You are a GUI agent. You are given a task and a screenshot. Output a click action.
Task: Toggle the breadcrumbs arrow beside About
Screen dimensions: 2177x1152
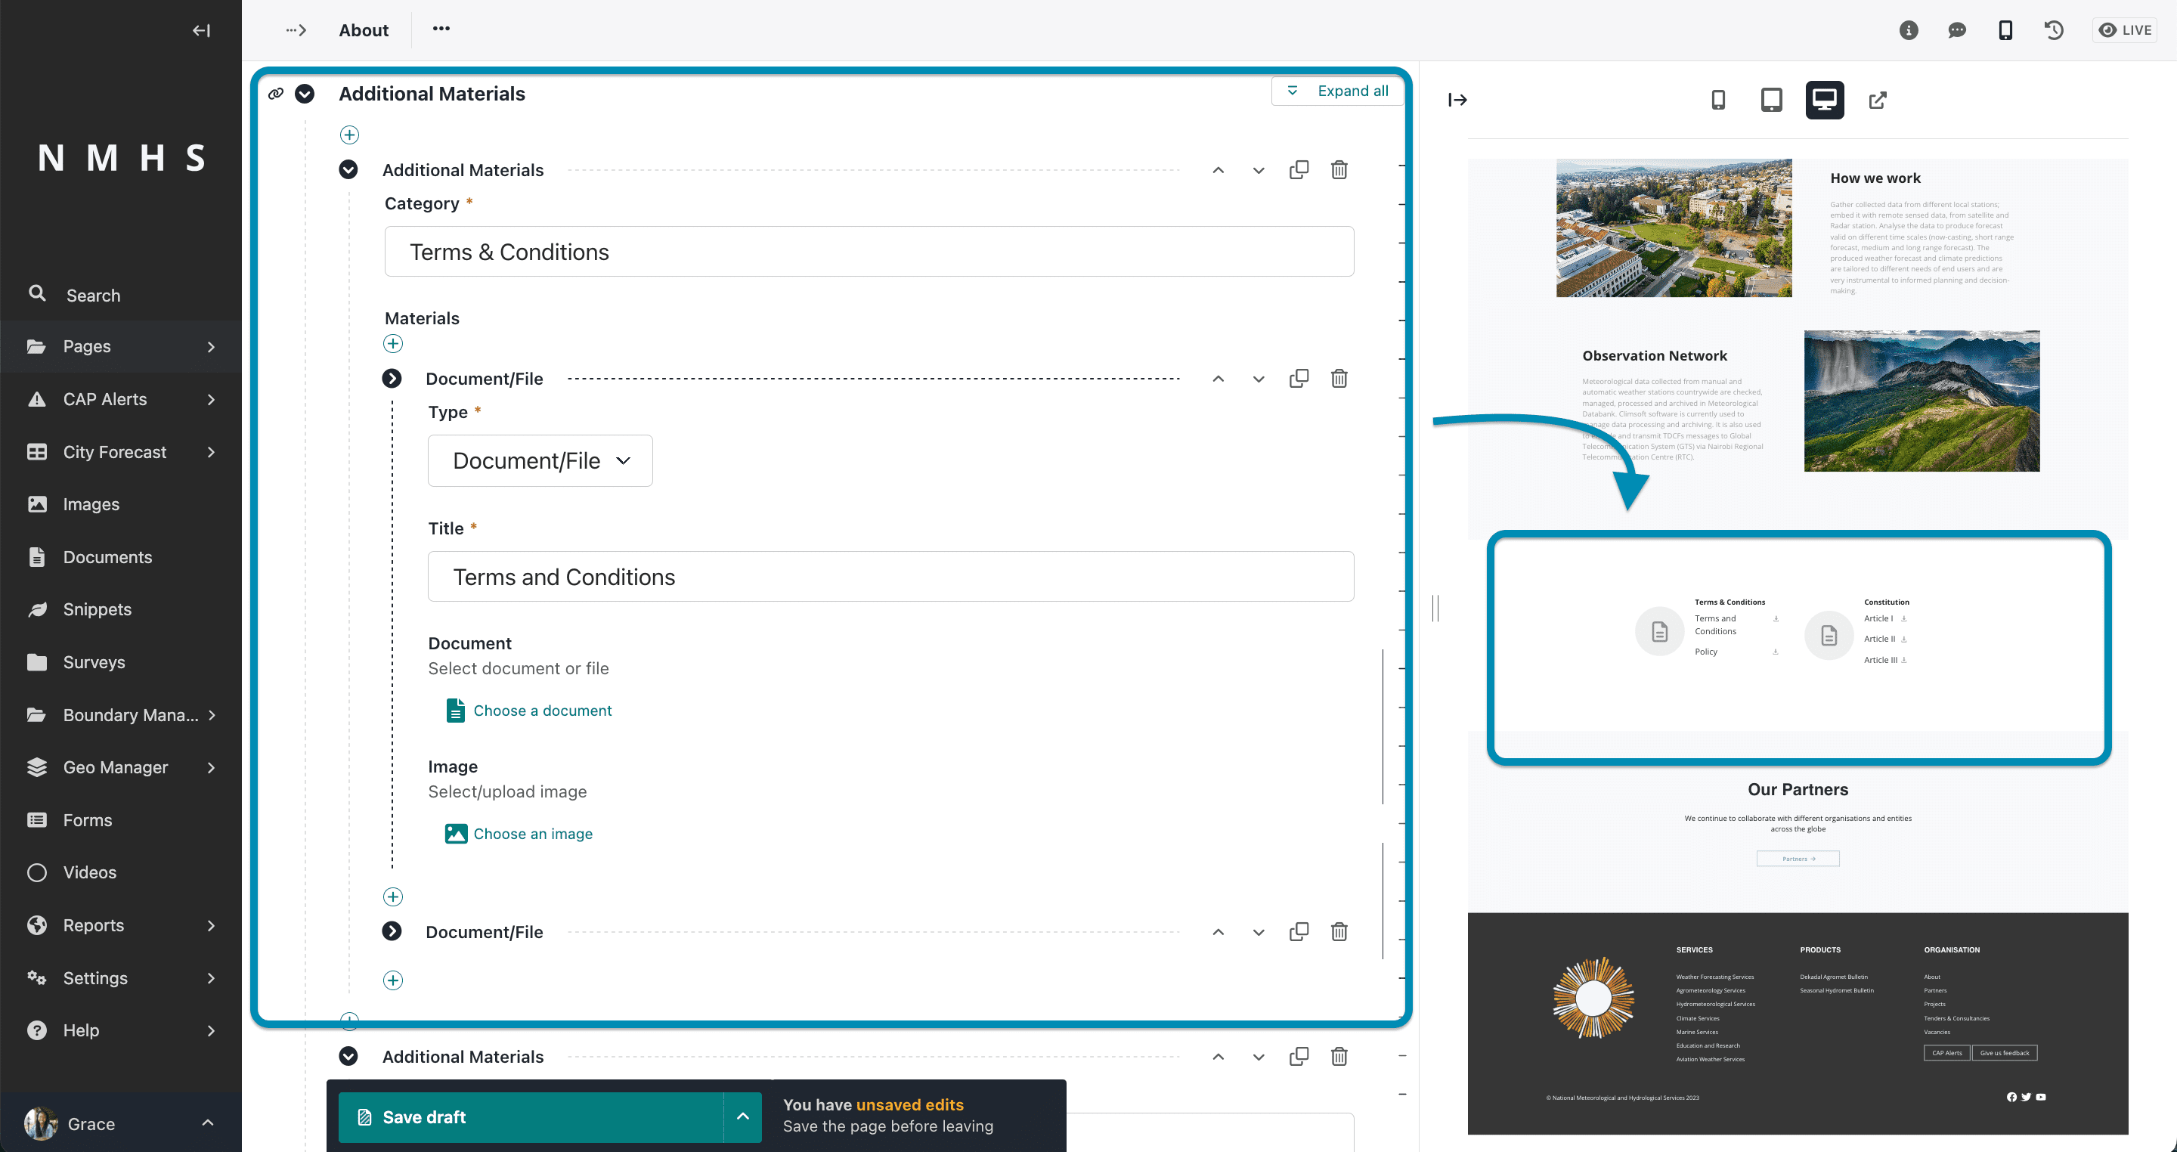coord(296,30)
